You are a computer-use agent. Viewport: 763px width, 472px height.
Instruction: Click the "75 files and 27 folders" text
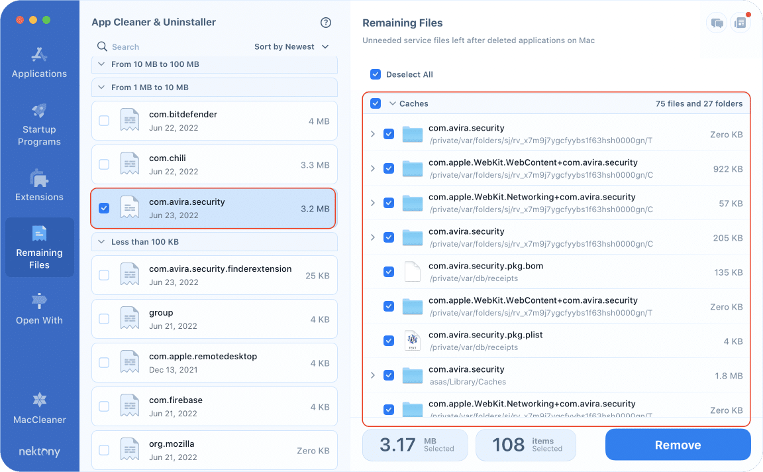pos(699,103)
